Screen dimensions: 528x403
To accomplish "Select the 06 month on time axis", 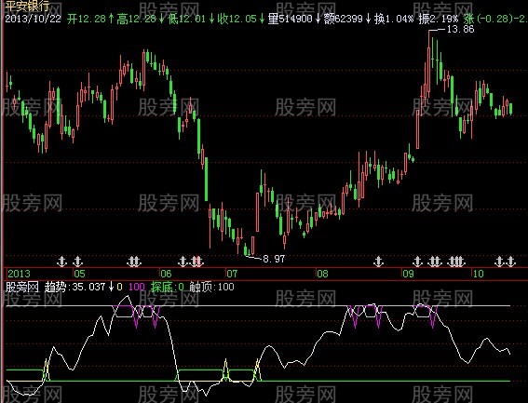I will (166, 274).
